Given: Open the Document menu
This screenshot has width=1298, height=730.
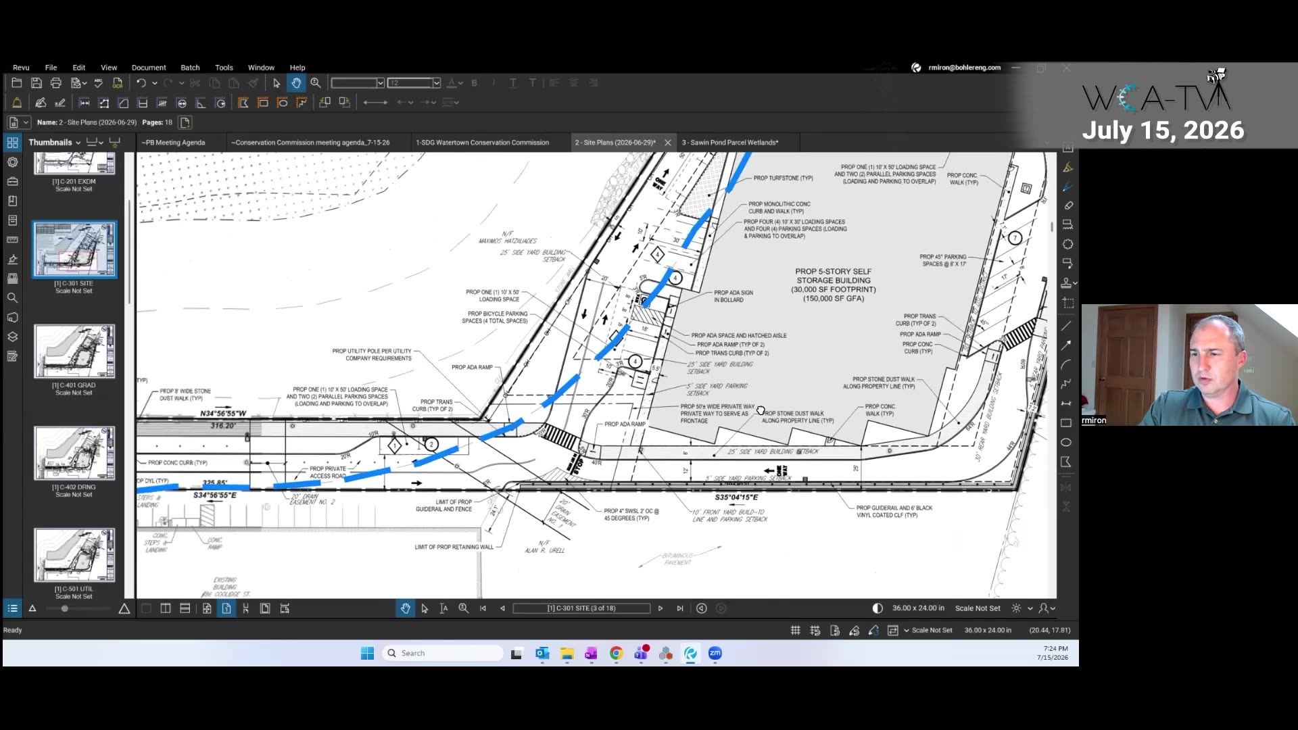Looking at the screenshot, I should (x=149, y=68).
